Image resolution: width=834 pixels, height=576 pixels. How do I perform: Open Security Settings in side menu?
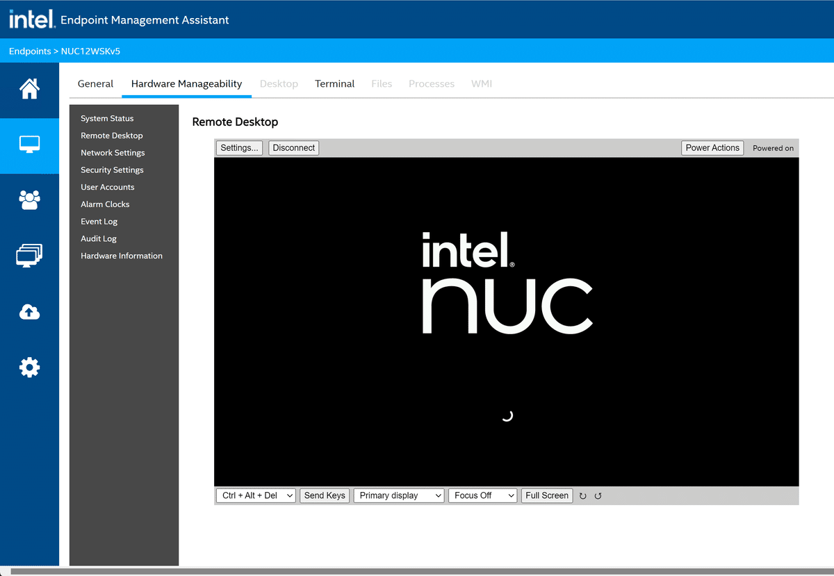[112, 170]
